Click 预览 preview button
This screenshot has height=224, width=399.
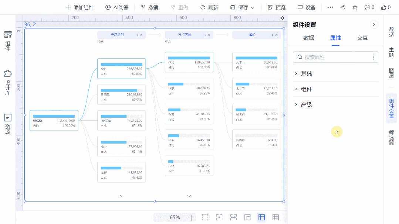pyautogui.click(x=277, y=7)
